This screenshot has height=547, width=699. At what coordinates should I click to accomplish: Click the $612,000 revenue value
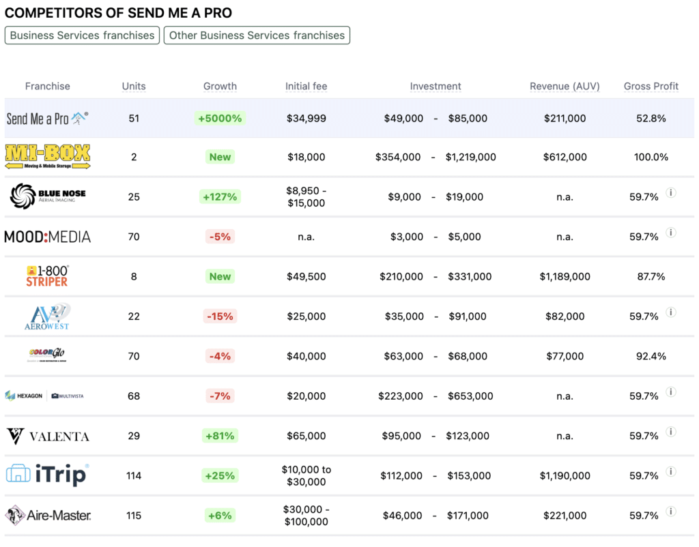[x=565, y=158]
